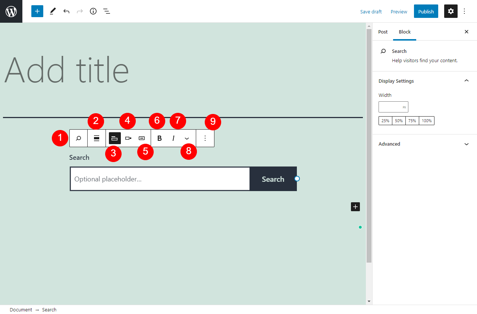Click the Save draft link
This screenshot has height=314, width=477.
click(371, 12)
